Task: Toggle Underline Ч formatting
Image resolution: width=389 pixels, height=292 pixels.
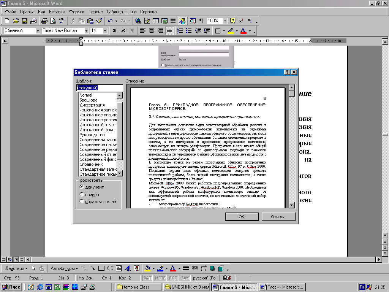Action: tap(132, 30)
